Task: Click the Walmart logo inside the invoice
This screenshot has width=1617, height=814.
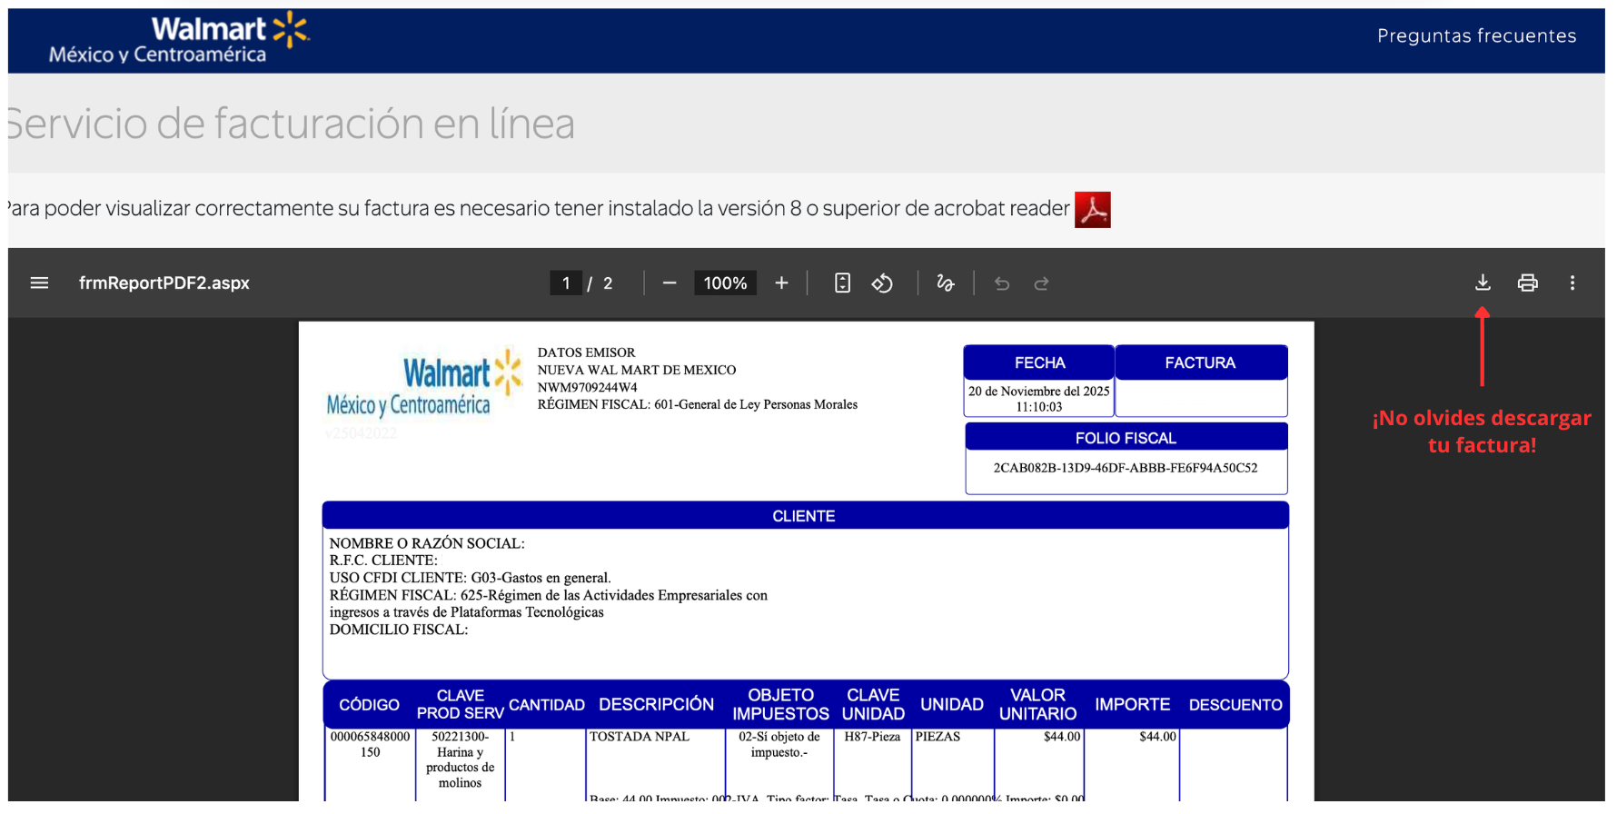Action: coord(424,384)
